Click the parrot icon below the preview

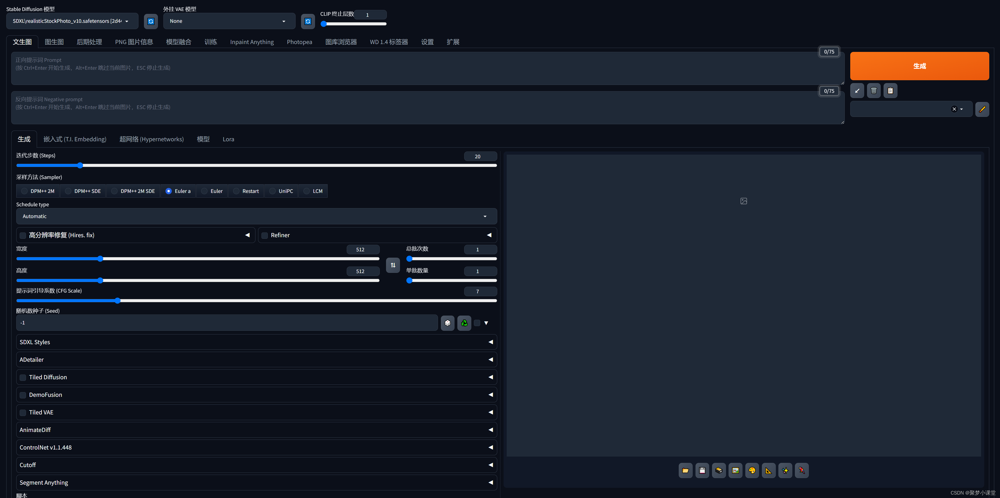(x=802, y=470)
